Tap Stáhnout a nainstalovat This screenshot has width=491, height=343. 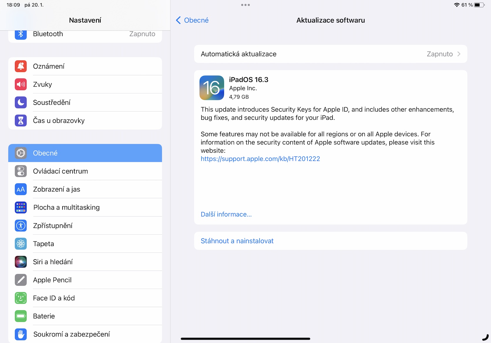tap(331, 241)
